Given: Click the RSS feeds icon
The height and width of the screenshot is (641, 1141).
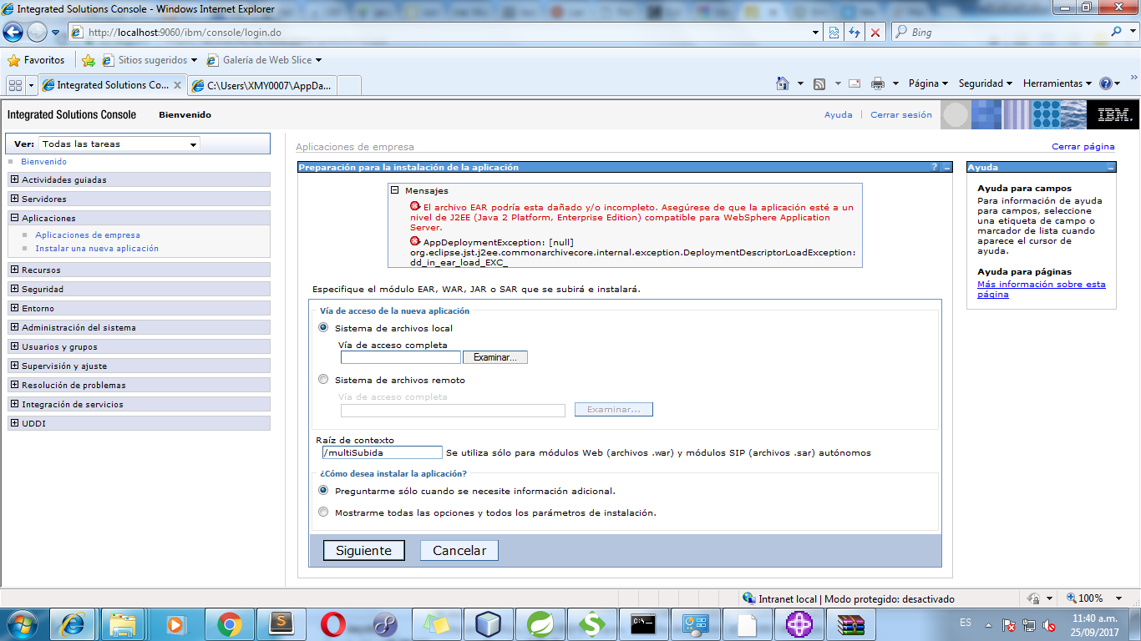Looking at the screenshot, I should tap(819, 83).
